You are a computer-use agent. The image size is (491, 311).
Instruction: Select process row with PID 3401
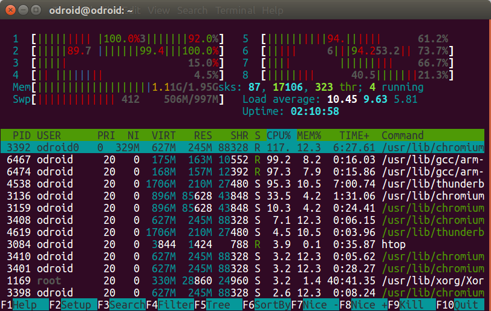tap(242, 269)
